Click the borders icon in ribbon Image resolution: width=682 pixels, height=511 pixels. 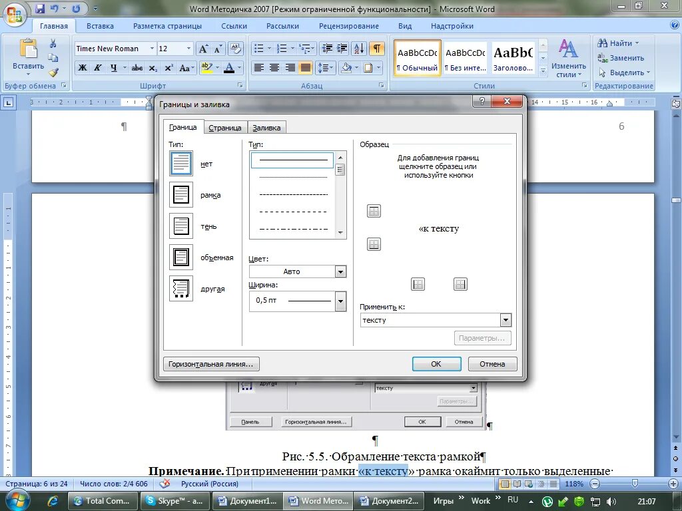pyautogui.click(x=368, y=68)
